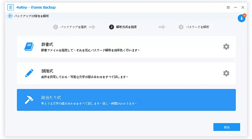Select the 総当たり式 brute-force card

tap(126, 100)
